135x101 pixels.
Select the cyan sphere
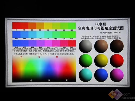[x=86, y=75]
